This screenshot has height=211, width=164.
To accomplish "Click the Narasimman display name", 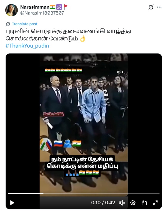I will point(35,7).
